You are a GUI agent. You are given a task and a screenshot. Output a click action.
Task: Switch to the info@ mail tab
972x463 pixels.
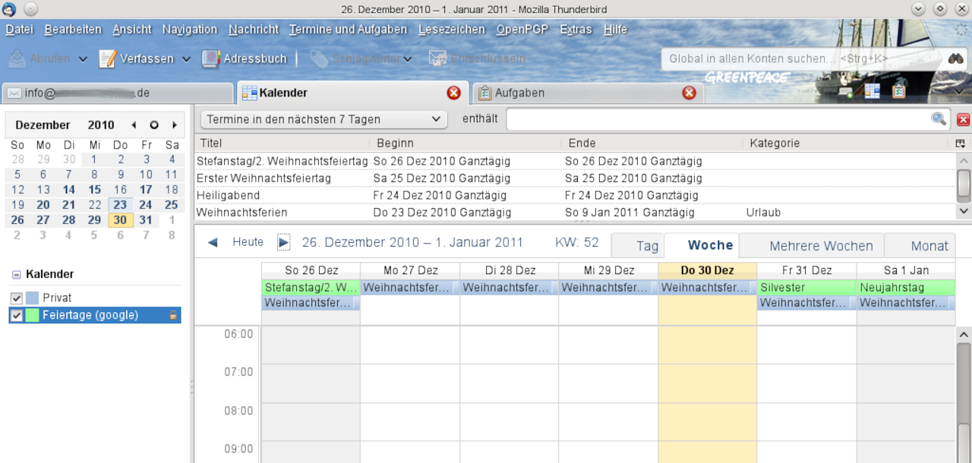(x=118, y=93)
